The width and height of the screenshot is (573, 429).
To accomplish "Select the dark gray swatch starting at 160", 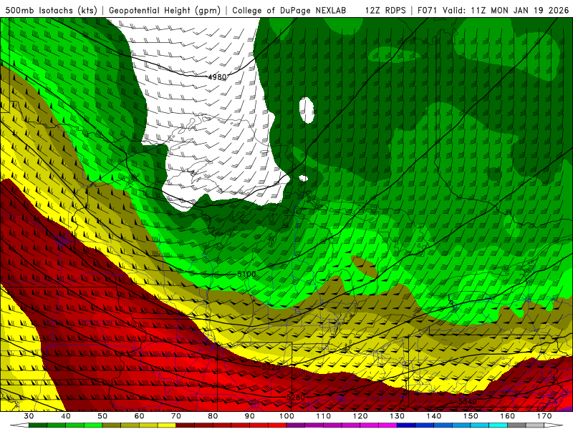I will pos(516,425).
